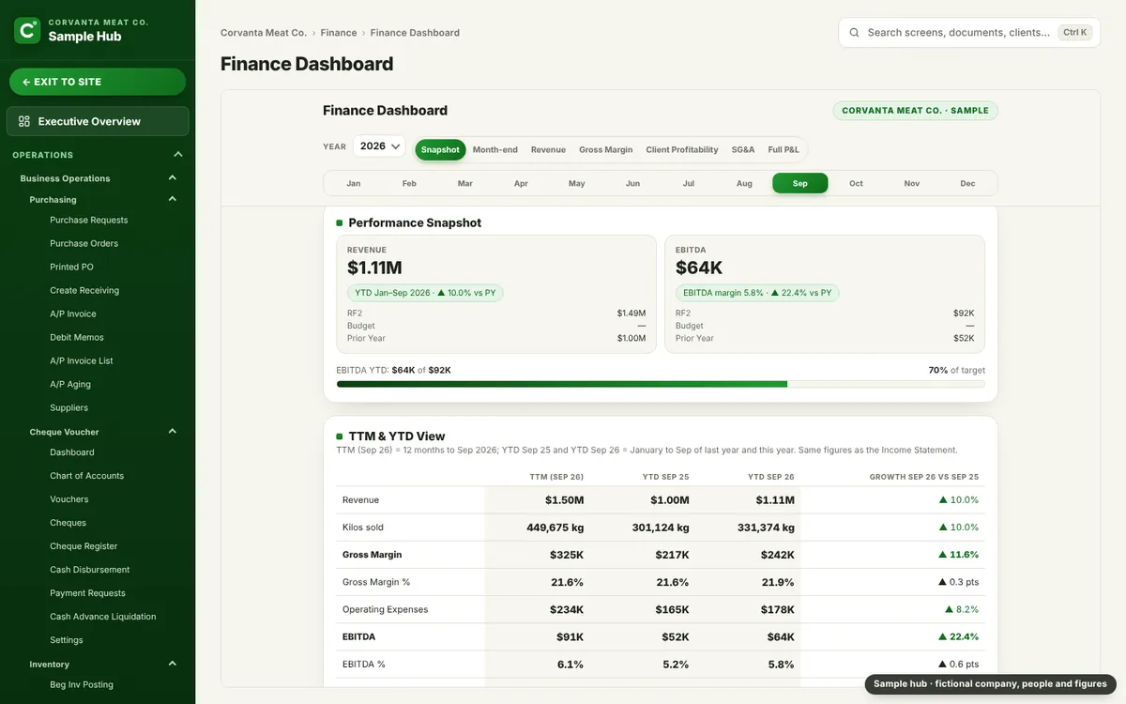Select the Dec month
This screenshot has width=1126, height=704.
(x=967, y=183)
